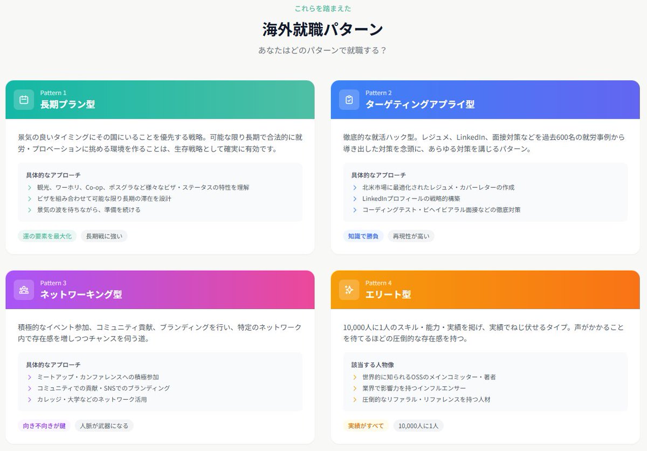Click the ネットワーキング型 card title
Image resolution: width=647 pixels, height=451 pixels.
(x=81, y=295)
